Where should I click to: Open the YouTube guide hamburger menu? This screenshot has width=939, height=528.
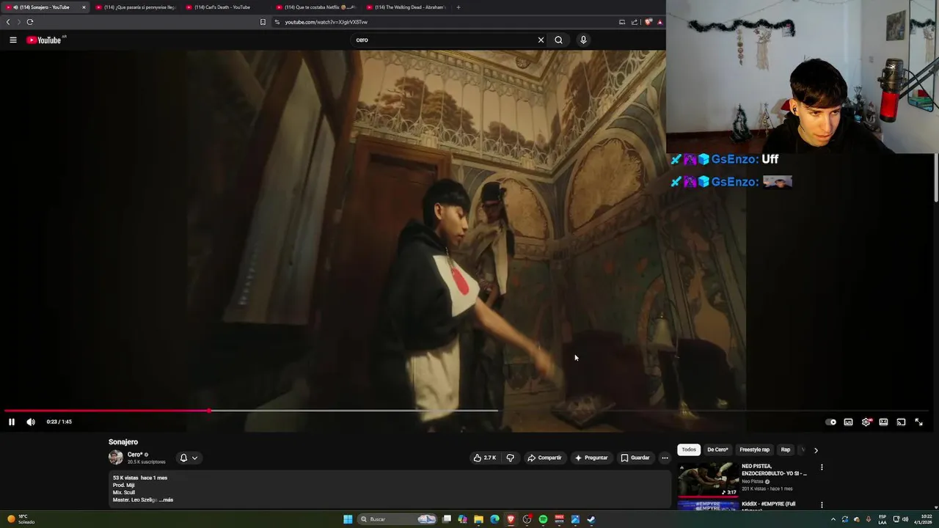tap(13, 40)
